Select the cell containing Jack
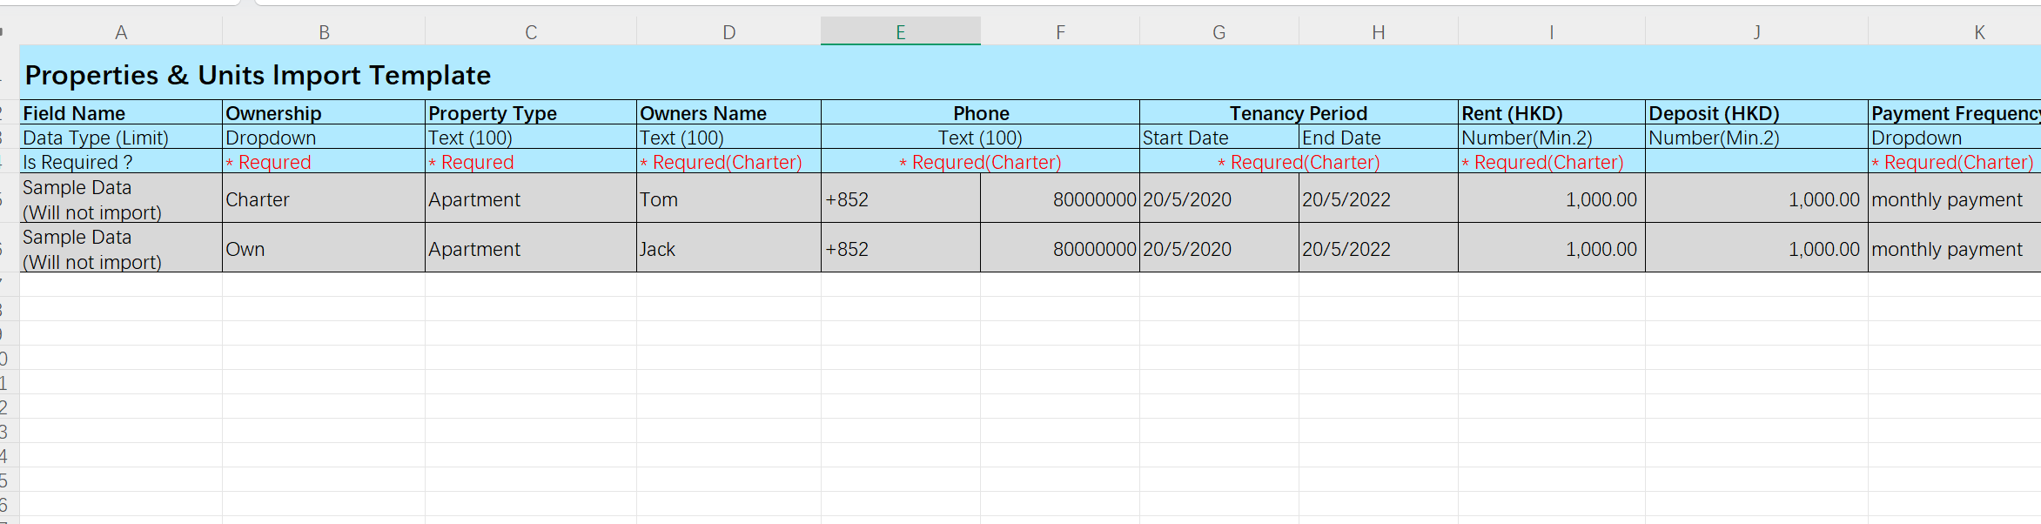This screenshot has width=2041, height=524. pyautogui.click(x=728, y=249)
